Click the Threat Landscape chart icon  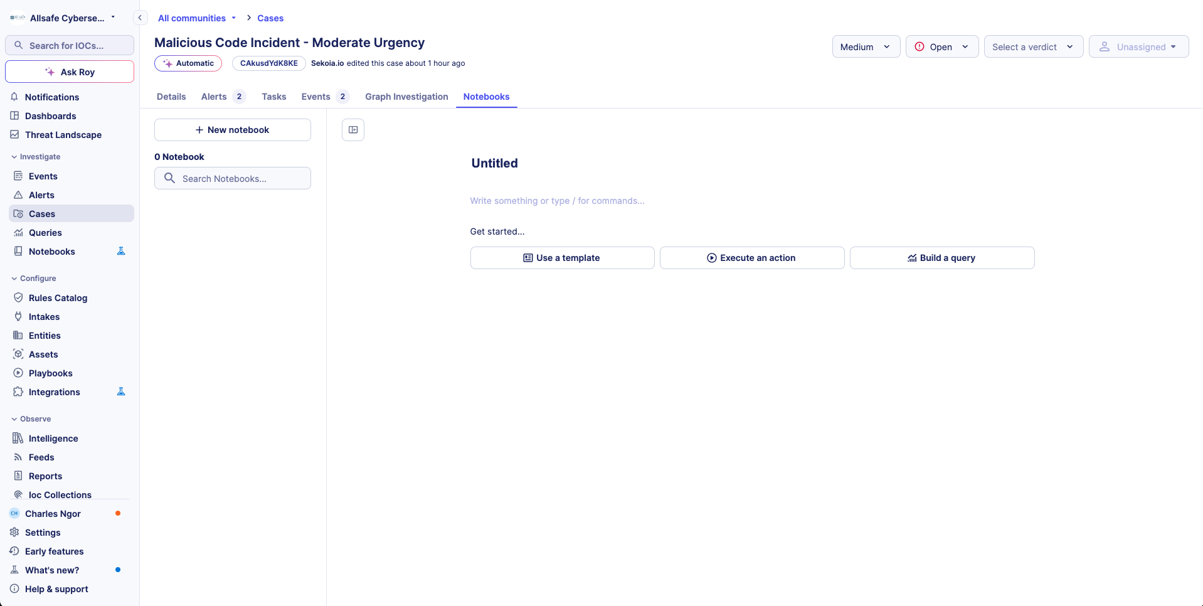coord(14,134)
